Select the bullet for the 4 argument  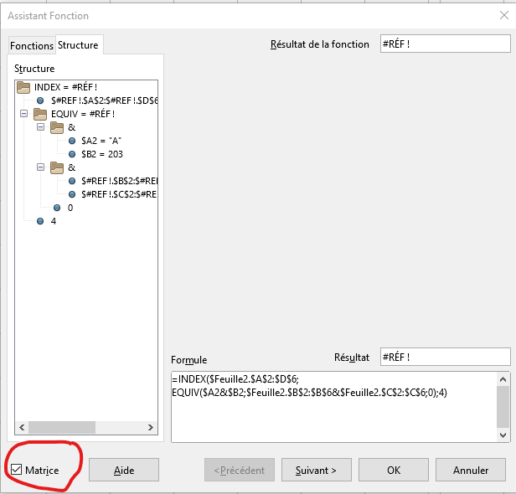(x=40, y=221)
